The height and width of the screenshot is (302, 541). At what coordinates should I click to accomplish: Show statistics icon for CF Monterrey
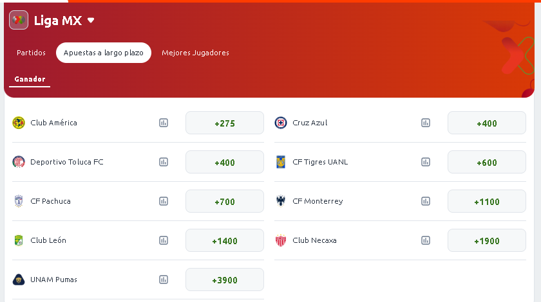(426, 201)
